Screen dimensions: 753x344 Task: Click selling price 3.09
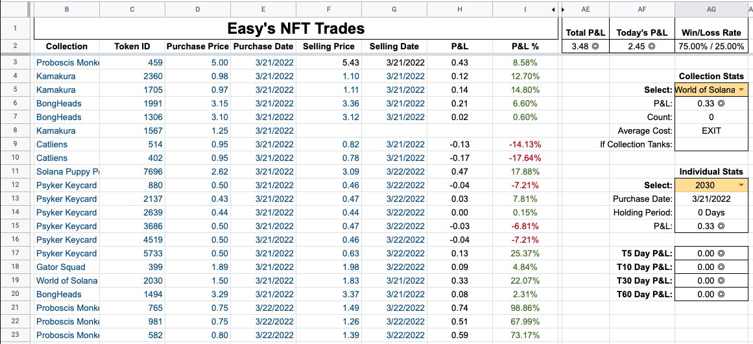328,171
